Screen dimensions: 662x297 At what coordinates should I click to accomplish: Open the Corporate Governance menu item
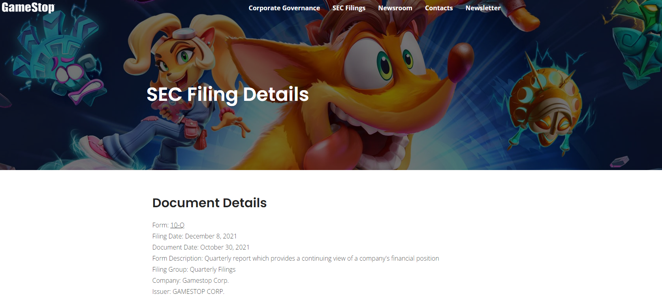(x=284, y=8)
